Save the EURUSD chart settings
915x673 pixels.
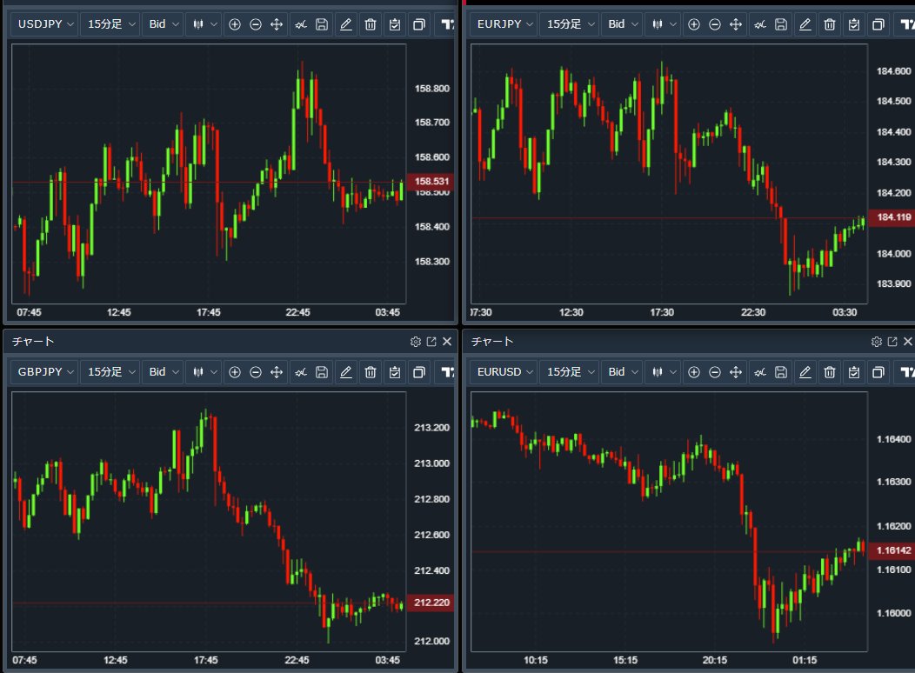coord(781,372)
